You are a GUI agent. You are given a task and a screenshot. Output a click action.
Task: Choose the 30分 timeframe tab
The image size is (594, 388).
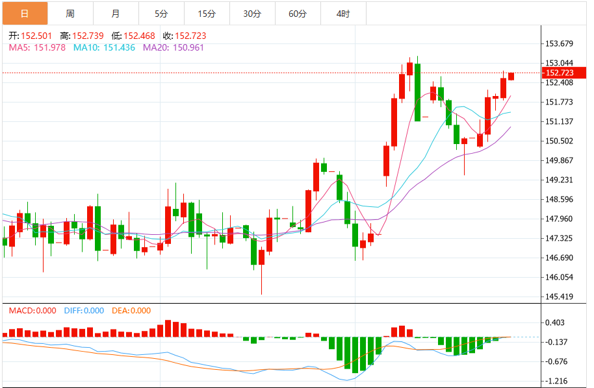tap(252, 14)
